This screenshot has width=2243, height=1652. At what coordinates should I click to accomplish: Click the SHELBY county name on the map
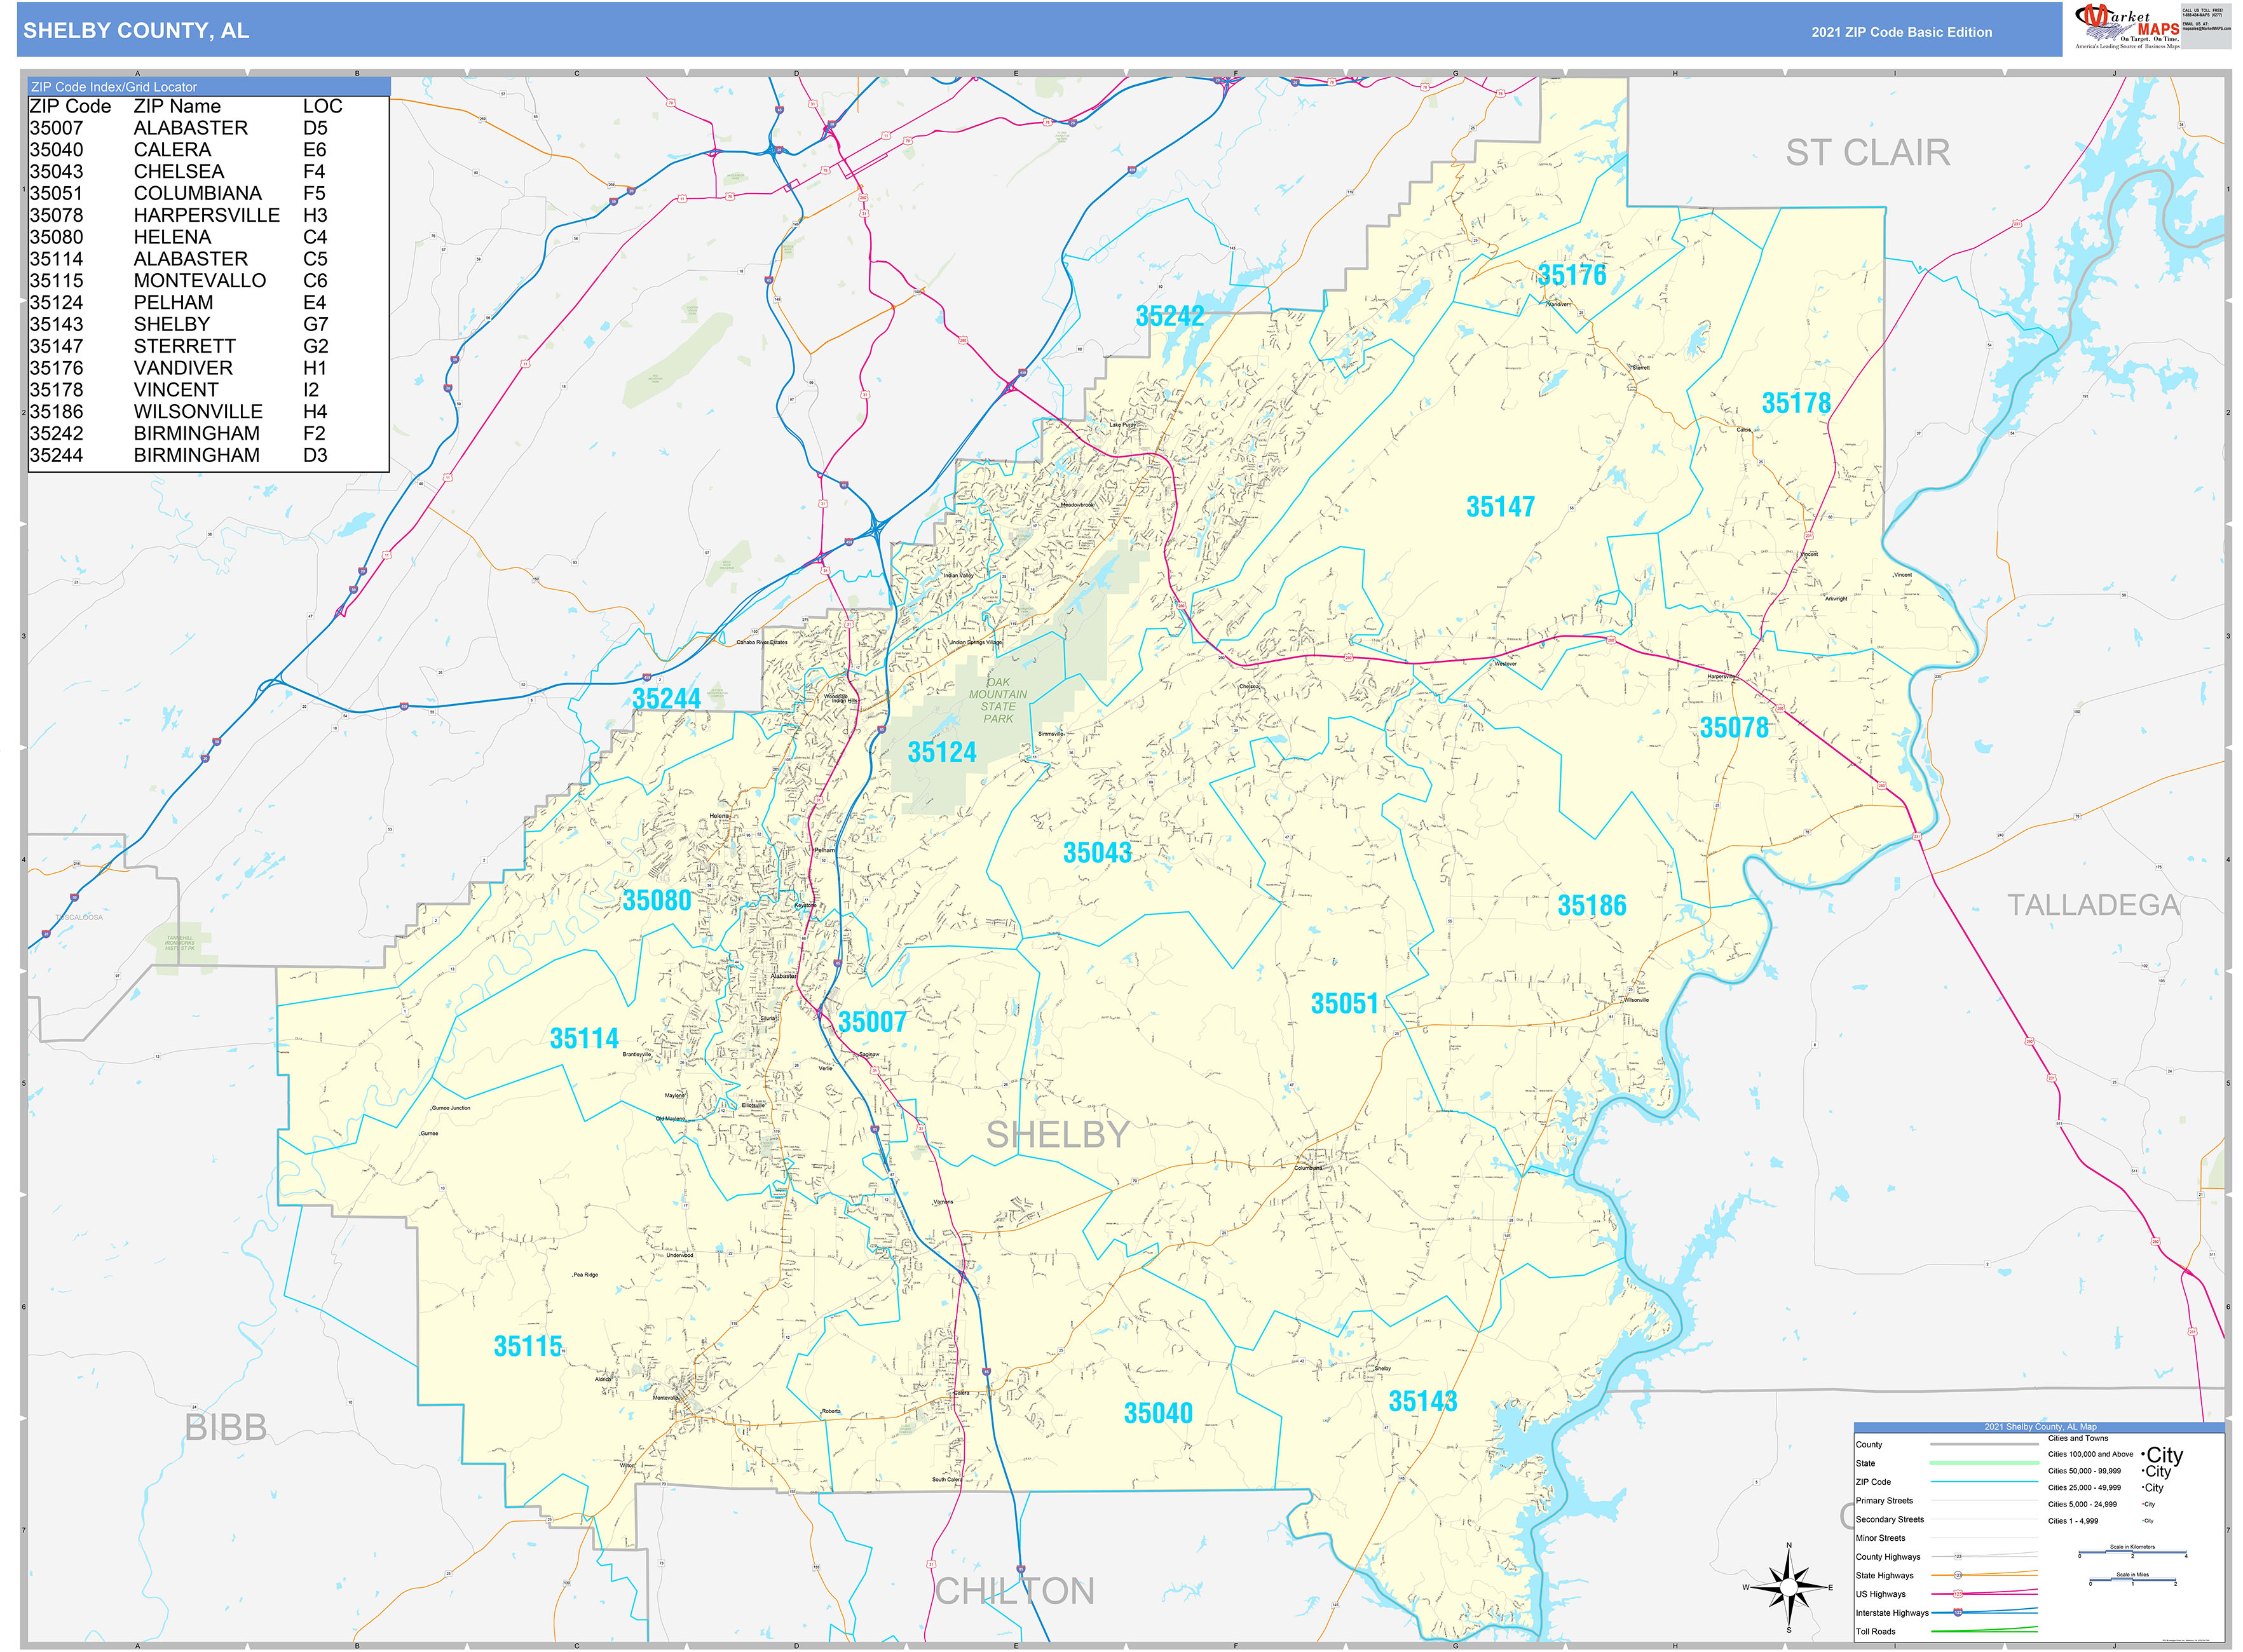(1058, 1135)
